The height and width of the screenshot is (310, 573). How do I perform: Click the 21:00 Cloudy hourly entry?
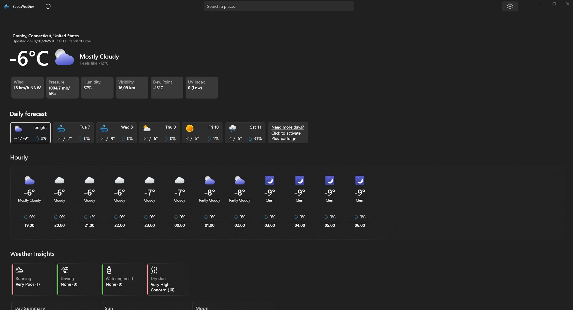point(89,202)
